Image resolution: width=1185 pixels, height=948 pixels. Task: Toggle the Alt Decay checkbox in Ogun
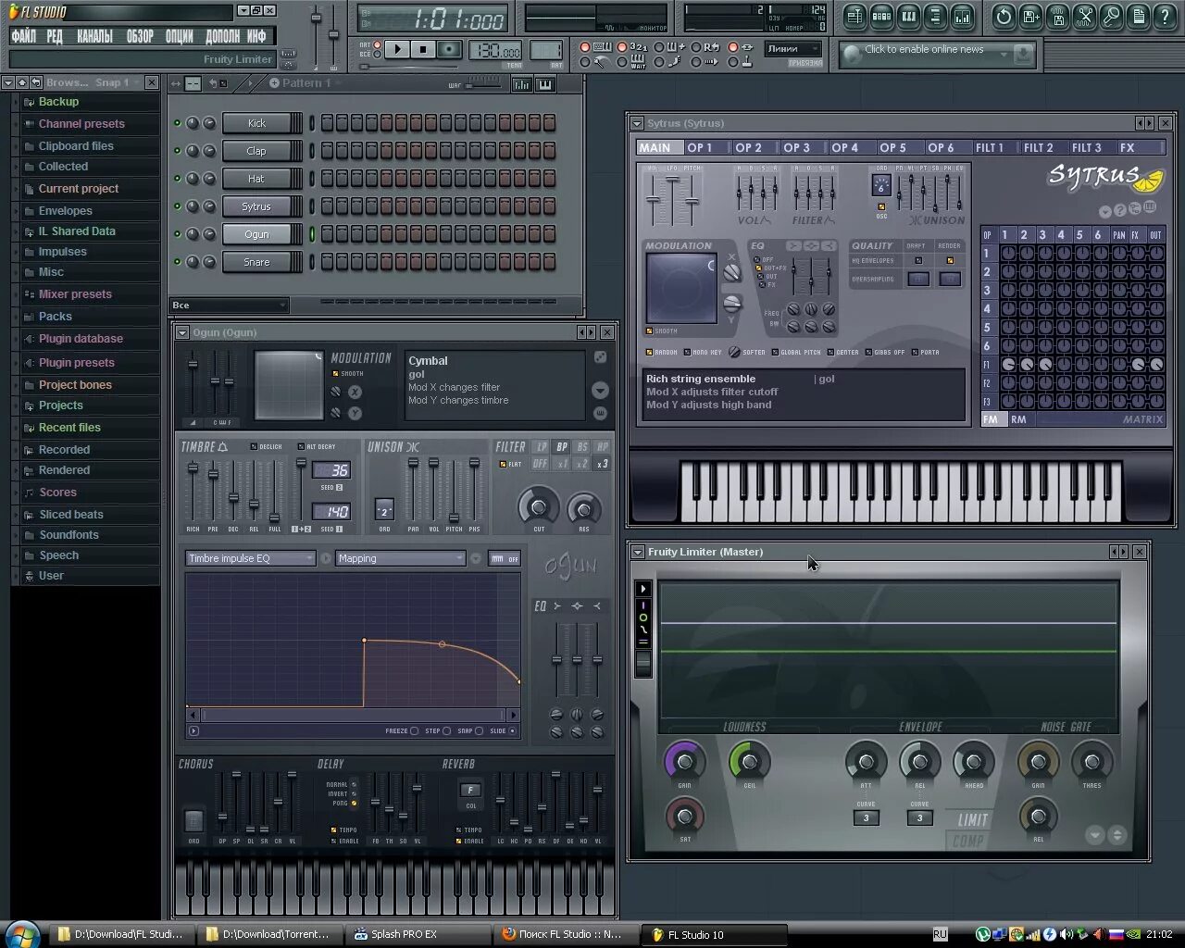click(x=301, y=447)
